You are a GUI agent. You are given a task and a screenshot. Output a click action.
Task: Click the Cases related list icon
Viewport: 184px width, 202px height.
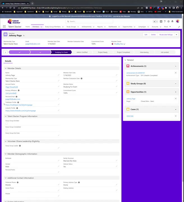tap(128, 109)
